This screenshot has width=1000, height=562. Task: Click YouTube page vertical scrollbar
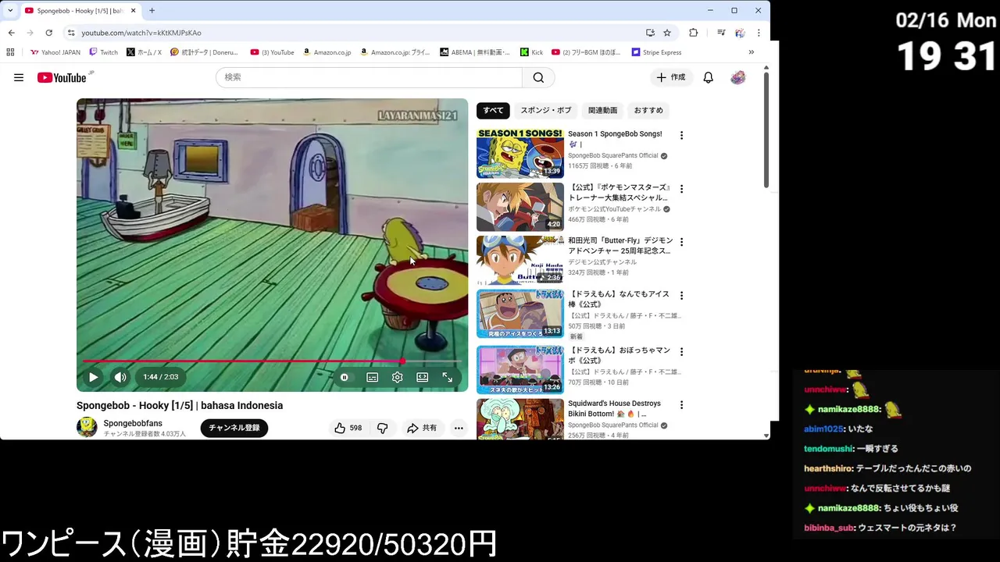click(x=766, y=130)
